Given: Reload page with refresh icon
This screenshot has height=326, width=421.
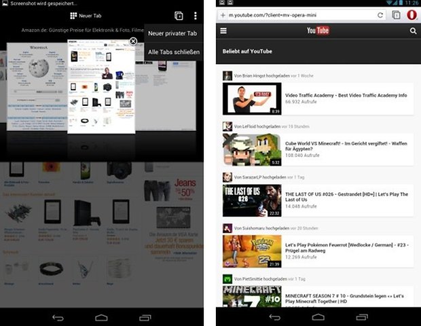Looking at the screenshot, I should coord(380,16).
